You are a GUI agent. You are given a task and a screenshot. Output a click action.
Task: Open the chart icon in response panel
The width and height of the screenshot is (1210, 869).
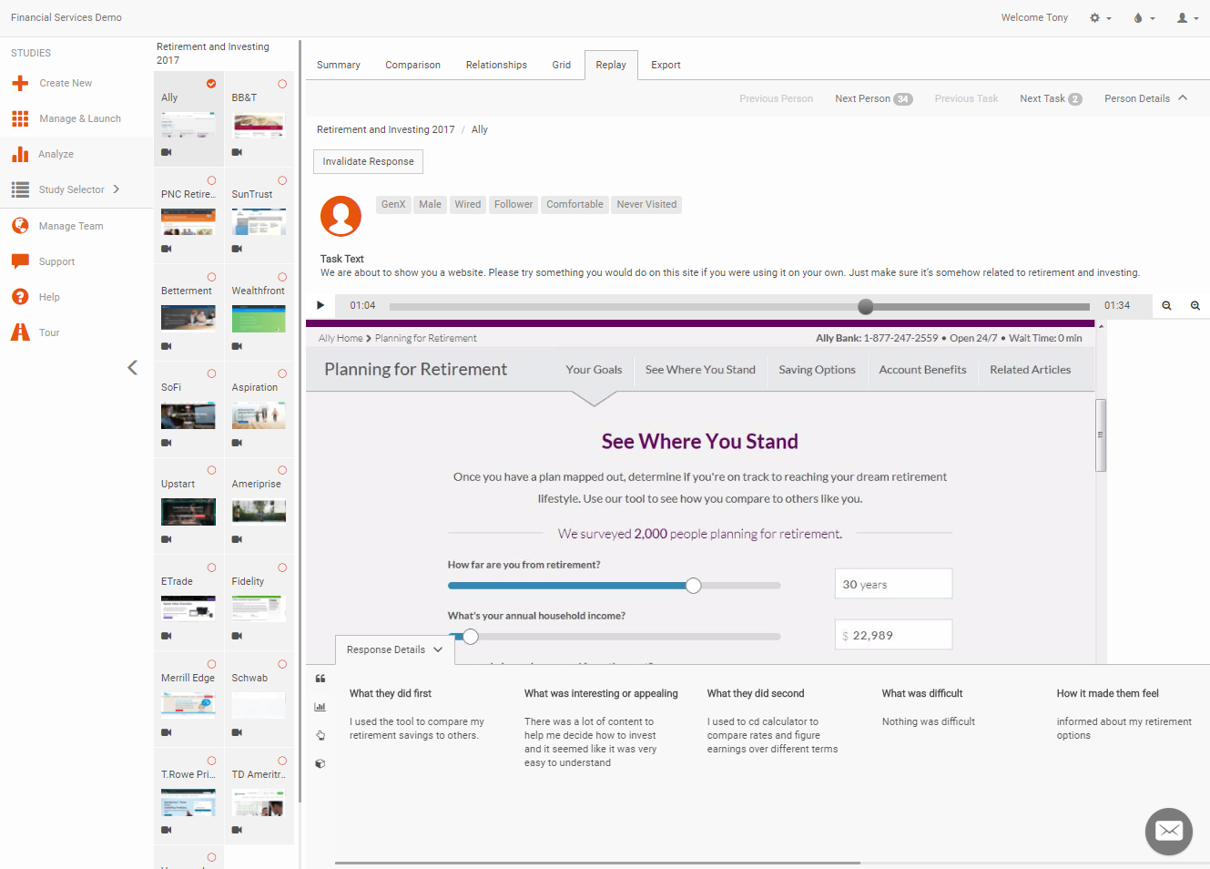tap(320, 707)
